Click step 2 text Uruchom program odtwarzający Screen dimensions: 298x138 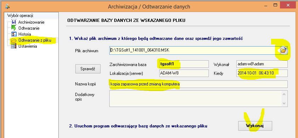point(138,126)
